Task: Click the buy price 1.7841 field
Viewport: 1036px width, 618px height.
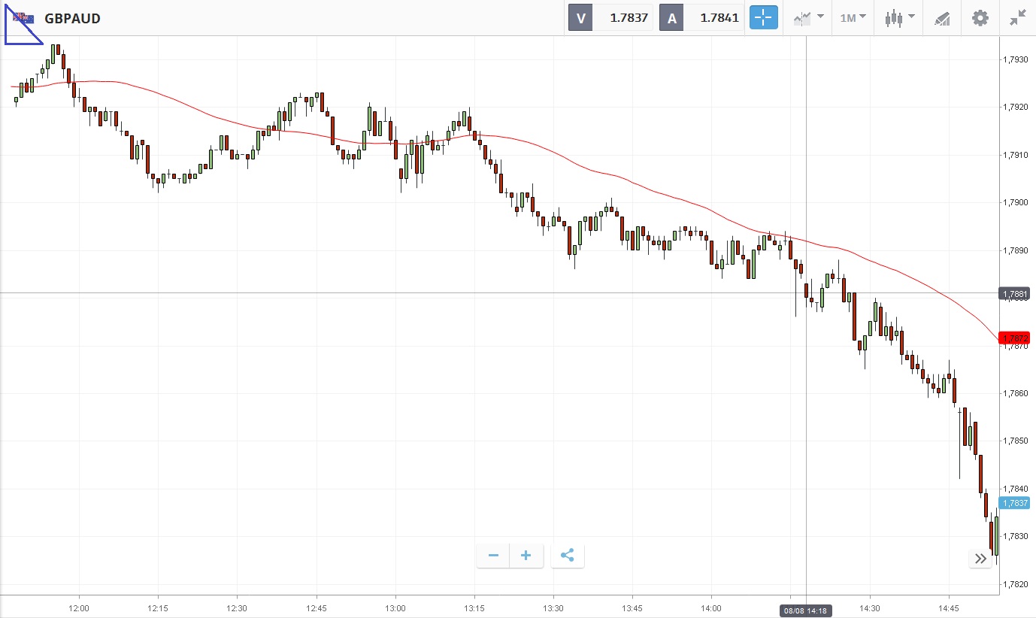Action: (715, 18)
